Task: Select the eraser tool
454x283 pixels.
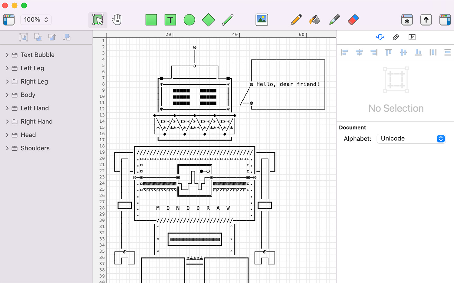Action: (x=353, y=20)
